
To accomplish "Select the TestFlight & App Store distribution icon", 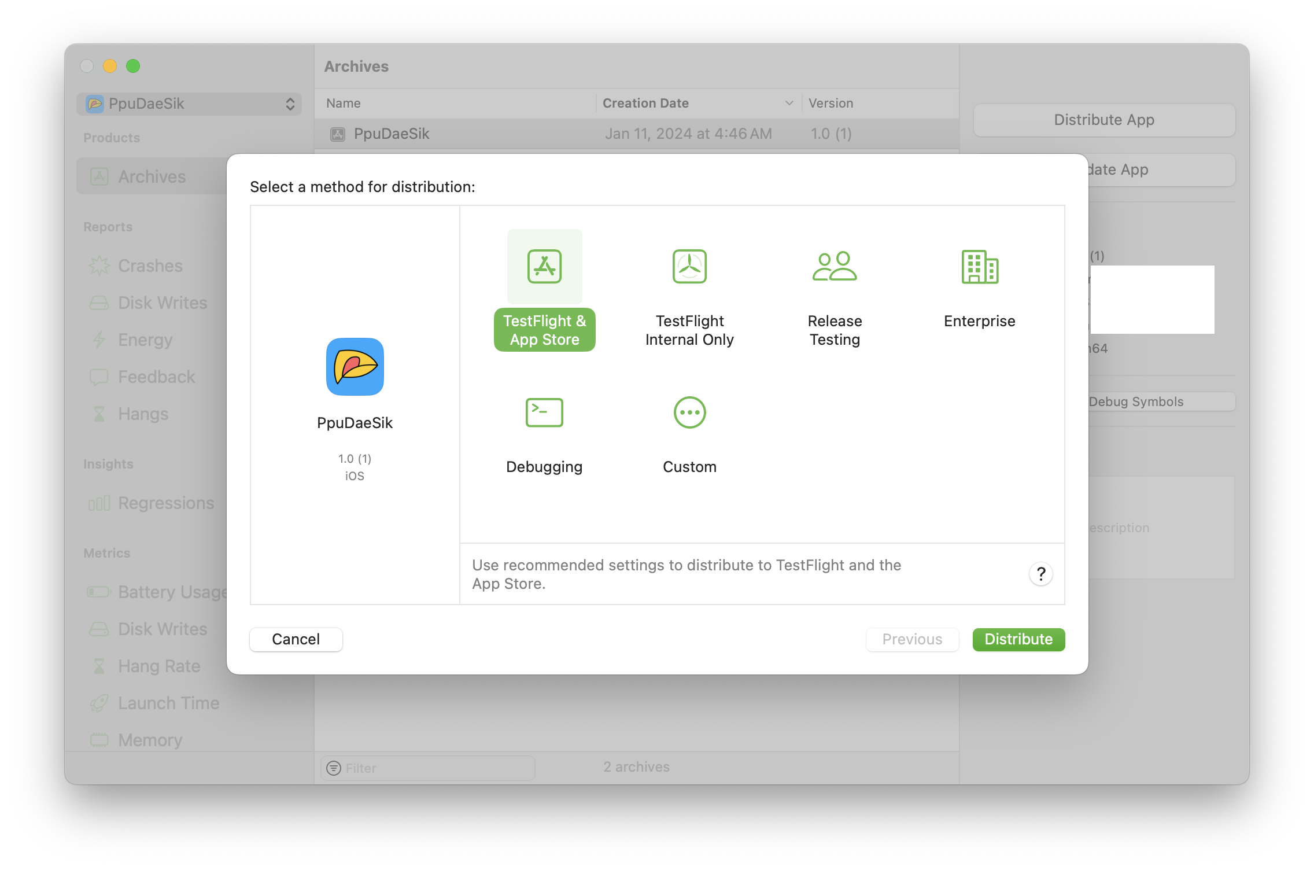I will tap(544, 267).
